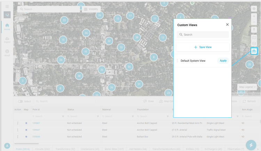Toggle the Select switch
Image resolution: width=261 pixels, height=151 pixels.
click(20, 101)
